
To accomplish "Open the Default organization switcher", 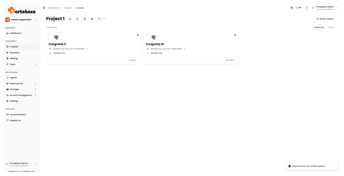I will tap(21, 20).
